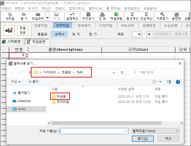
Task: Decrease row number with down spinner
Action: (x=27, y=57)
